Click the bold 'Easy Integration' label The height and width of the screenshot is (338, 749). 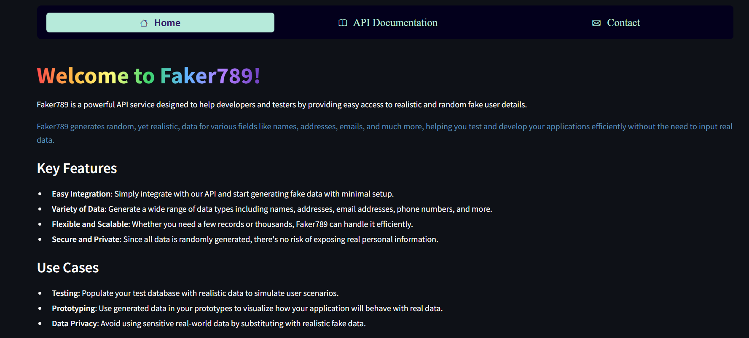pyautogui.click(x=81, y=194)
